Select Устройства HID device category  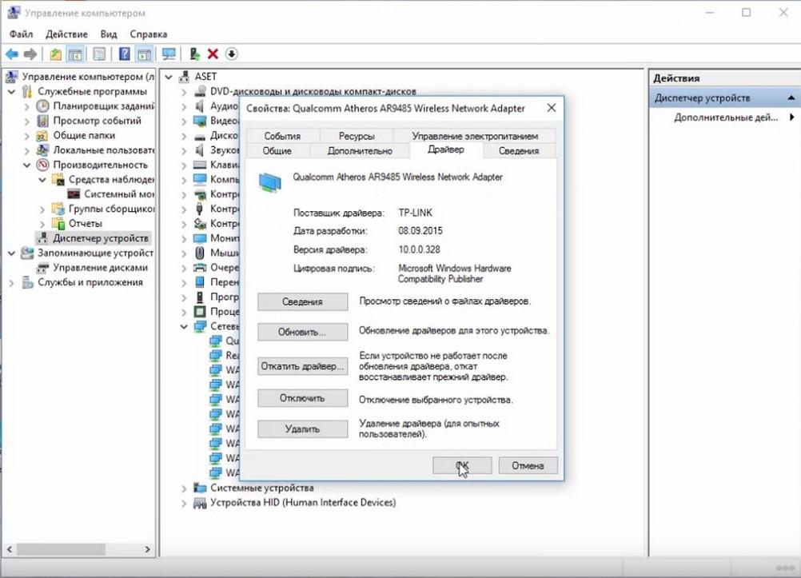click(303, 502)
